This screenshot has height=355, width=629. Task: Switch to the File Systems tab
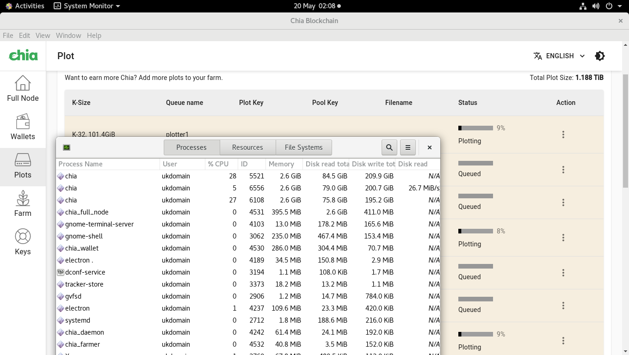point(304,147)
